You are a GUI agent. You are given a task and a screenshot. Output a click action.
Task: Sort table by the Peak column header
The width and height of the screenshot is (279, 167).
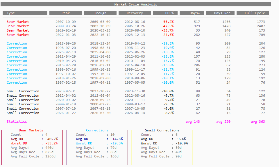click(66, 13)
